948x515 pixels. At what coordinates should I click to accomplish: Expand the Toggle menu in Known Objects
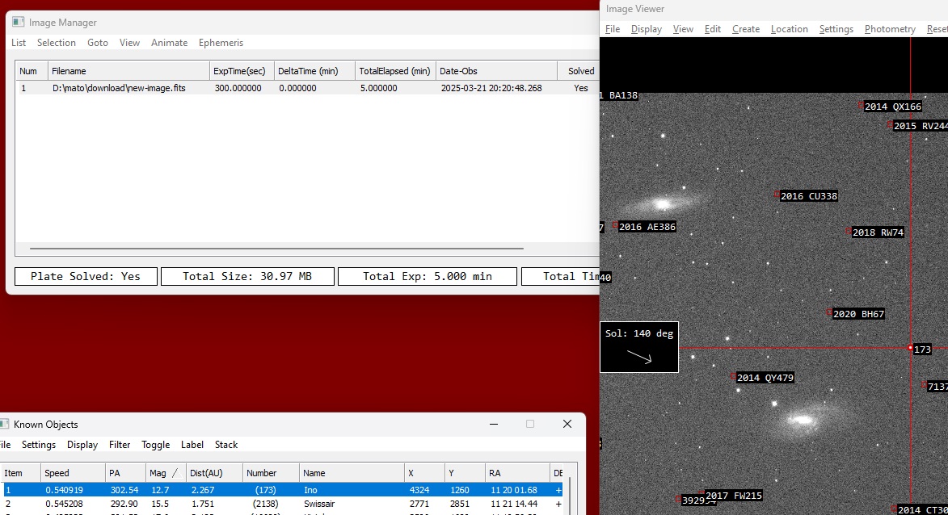pyautogui.click(x=155, y=445)
